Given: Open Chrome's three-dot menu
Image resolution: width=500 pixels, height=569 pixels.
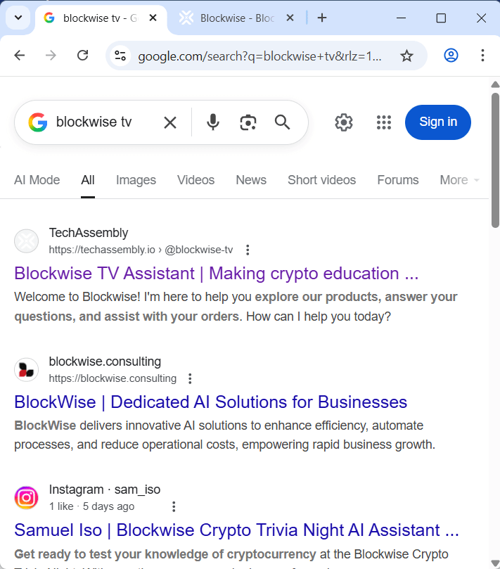Looking at the screenshot, I should 482,55.
